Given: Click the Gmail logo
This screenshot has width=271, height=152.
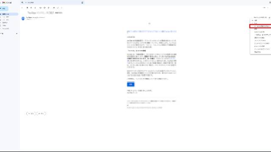Looking at the screenshot, I should click(x=7, y=3).
